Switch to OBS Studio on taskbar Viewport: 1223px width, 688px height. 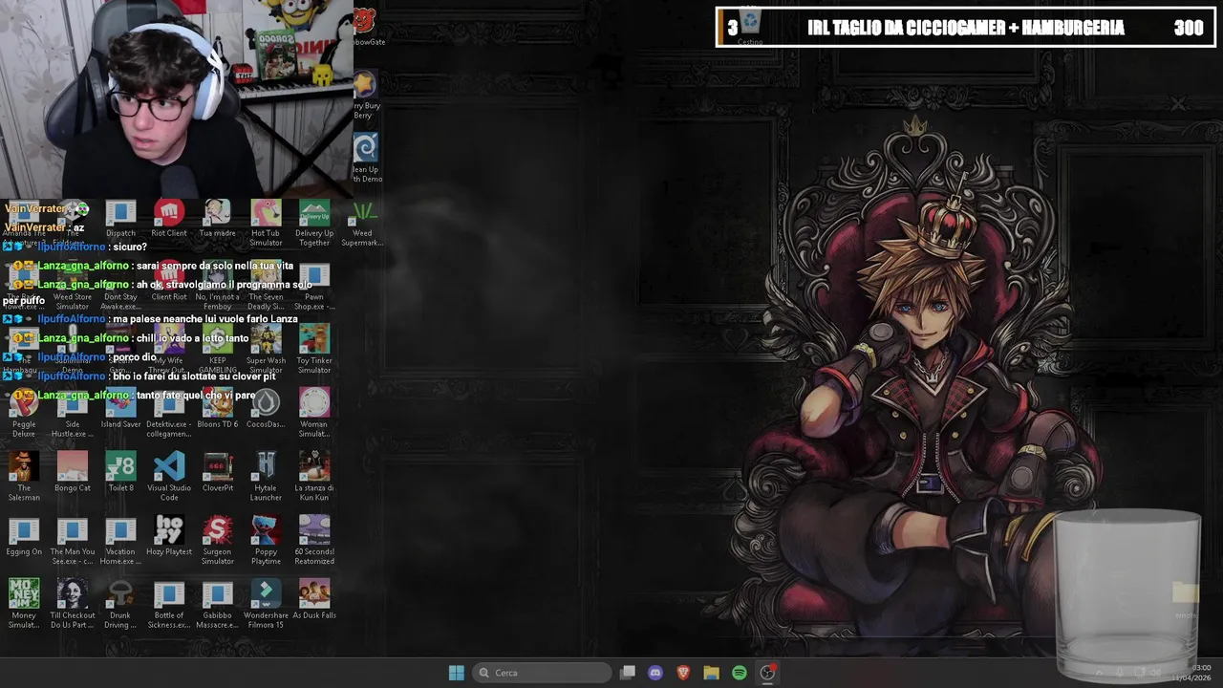(x=767, y=673)
